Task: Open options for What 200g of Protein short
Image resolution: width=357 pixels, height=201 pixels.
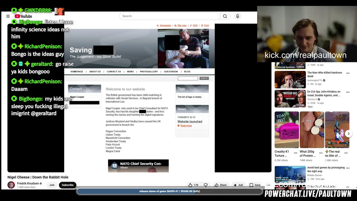Action: click(x=321, y=153)
